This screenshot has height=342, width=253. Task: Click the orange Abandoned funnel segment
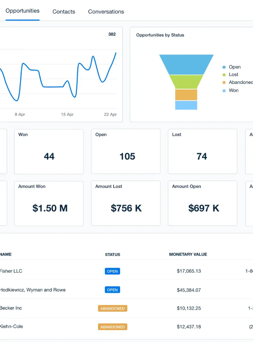pyautogui.click(x=186, y=95)
